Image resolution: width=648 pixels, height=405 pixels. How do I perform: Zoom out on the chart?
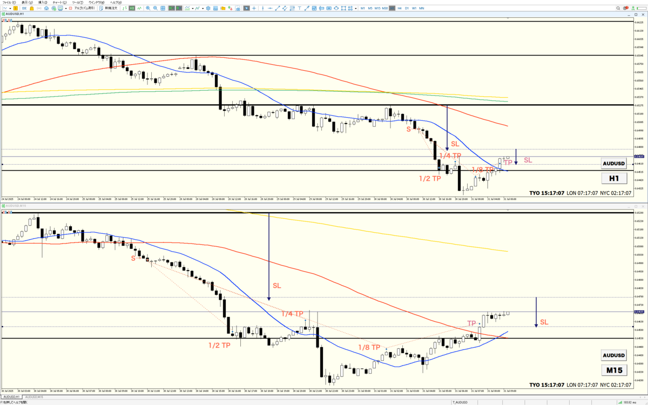pos(156,9)
